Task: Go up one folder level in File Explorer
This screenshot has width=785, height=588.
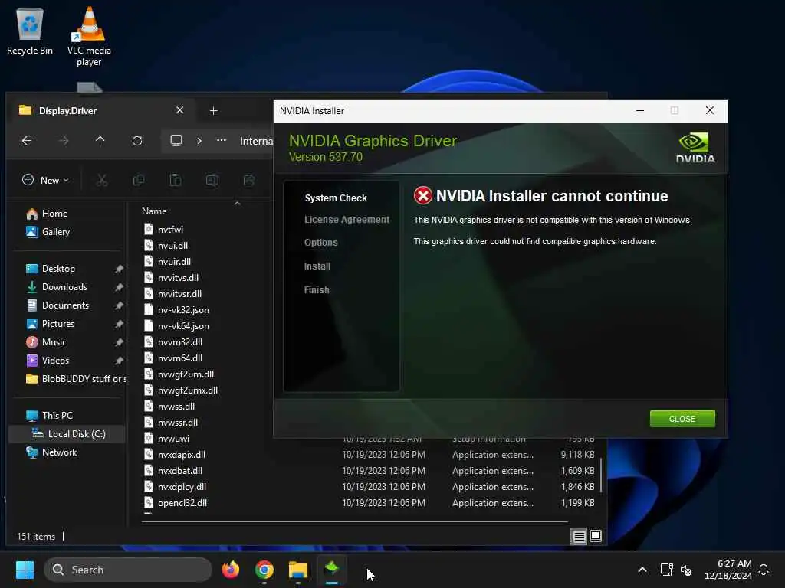Action: (100, 141)
